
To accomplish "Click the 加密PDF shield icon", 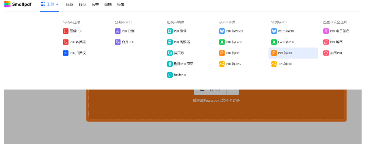I will [x=326, y=53].
